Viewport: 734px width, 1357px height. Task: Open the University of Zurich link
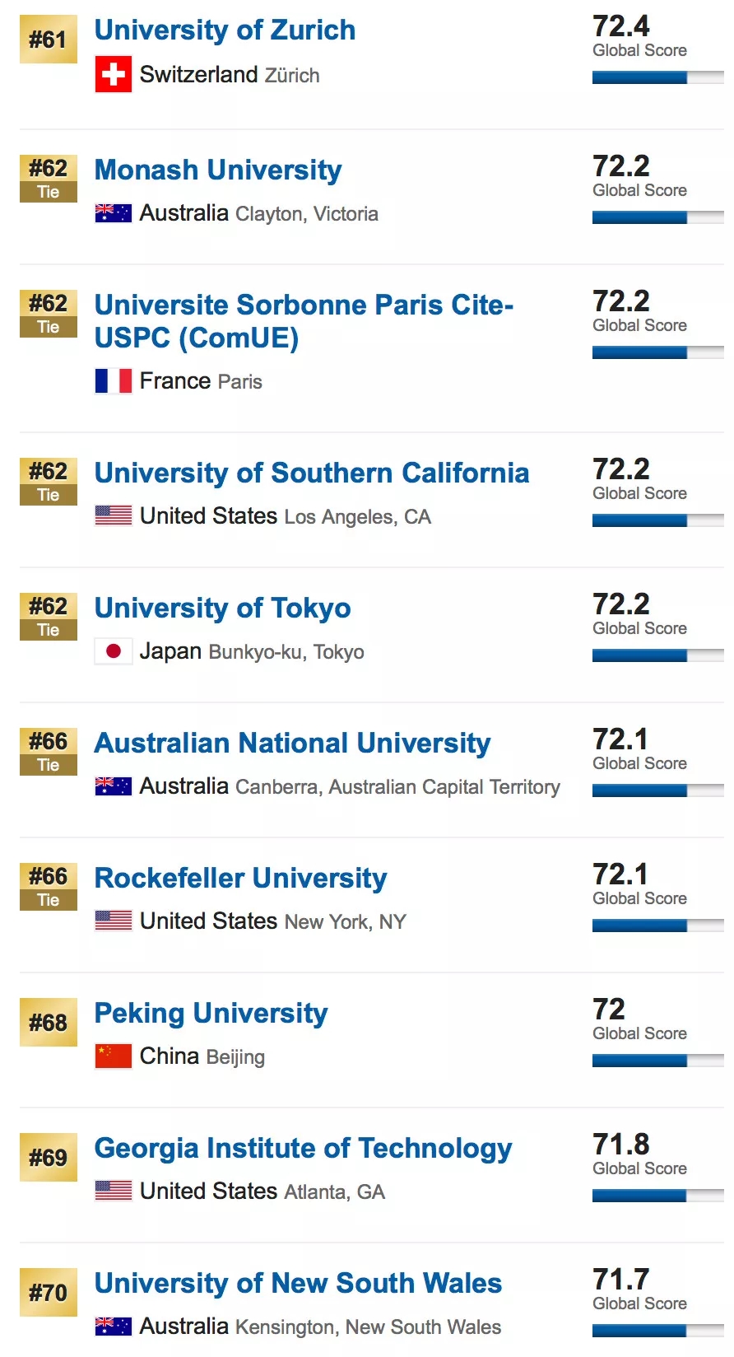coord(225,30)
